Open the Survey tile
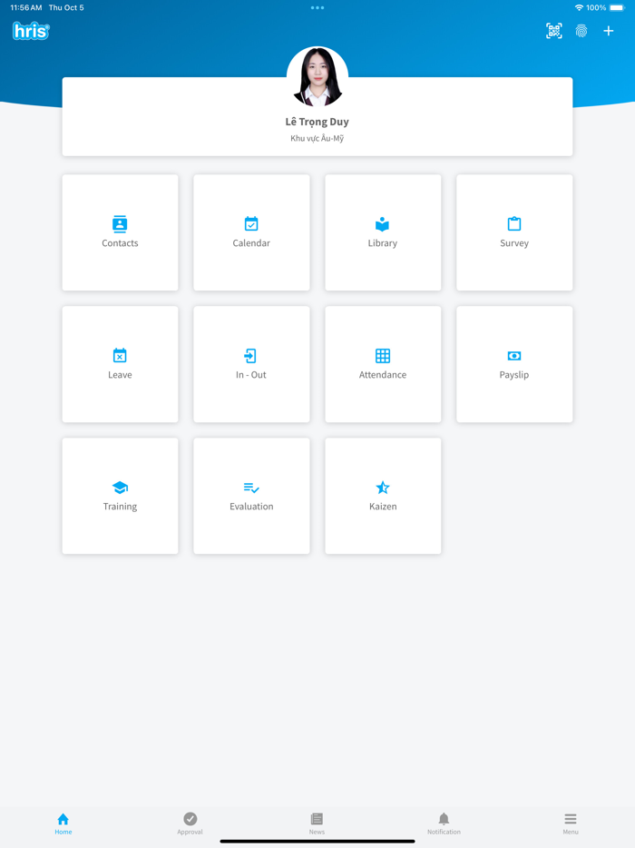Screen dimensions: 635x848 tap(514, 232)
